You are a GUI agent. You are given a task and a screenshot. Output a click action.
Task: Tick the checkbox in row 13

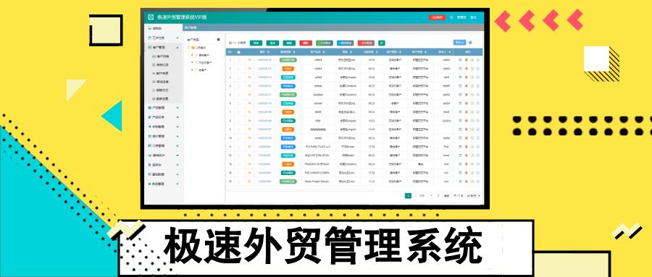click(x=238, y=163)
